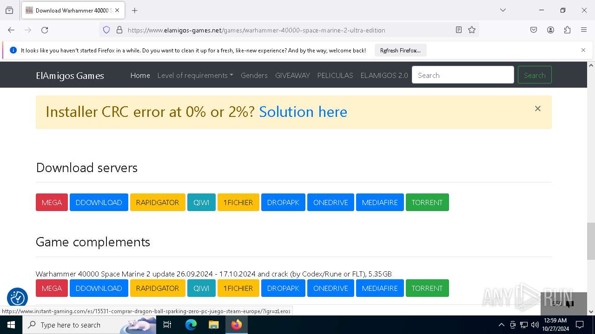This screenshot has height=334, width=595.
Task: Toggle reader view icon
Action: [x=459, y=30]
